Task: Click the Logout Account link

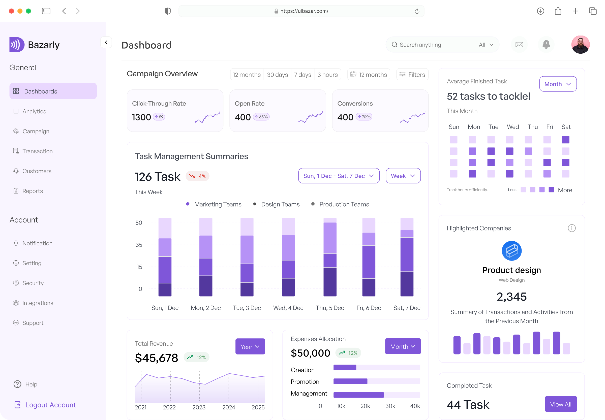Action: pyautogui.click(x=50, y=405)
